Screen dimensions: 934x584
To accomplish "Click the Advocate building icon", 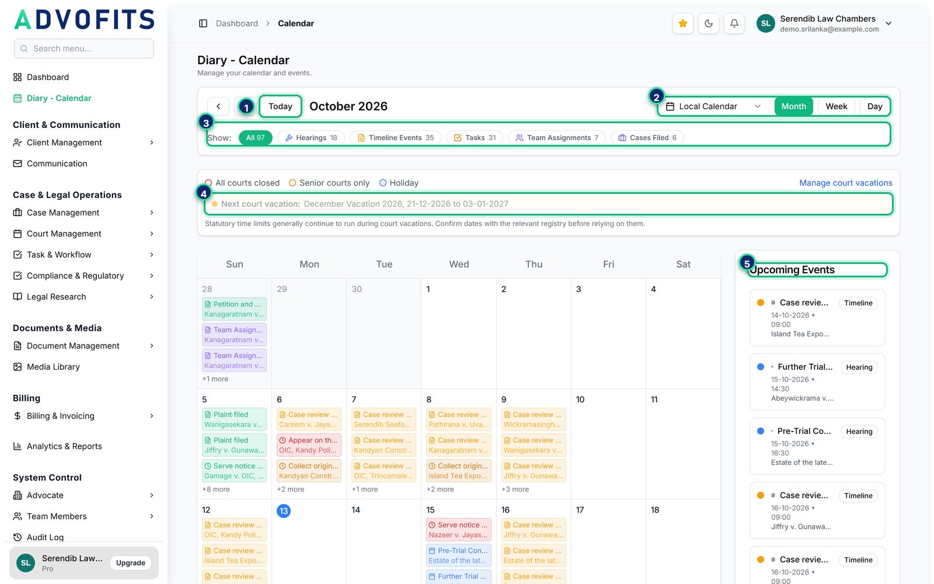I will pyautogui.click(x=18, y=495).
